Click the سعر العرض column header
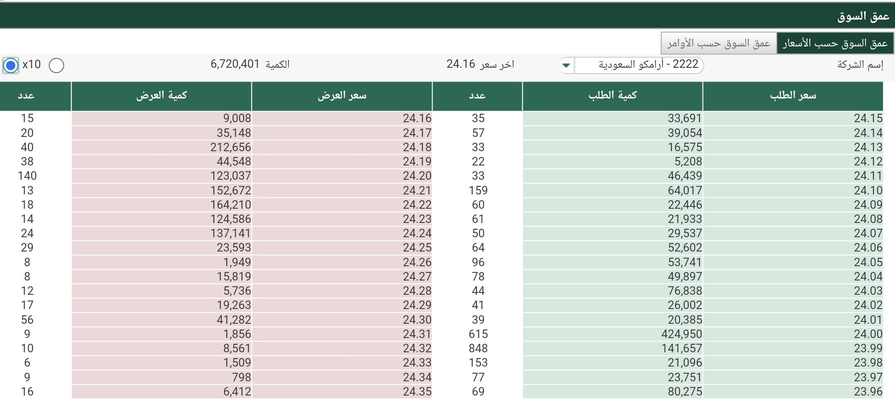 click(x=342, y=96)
